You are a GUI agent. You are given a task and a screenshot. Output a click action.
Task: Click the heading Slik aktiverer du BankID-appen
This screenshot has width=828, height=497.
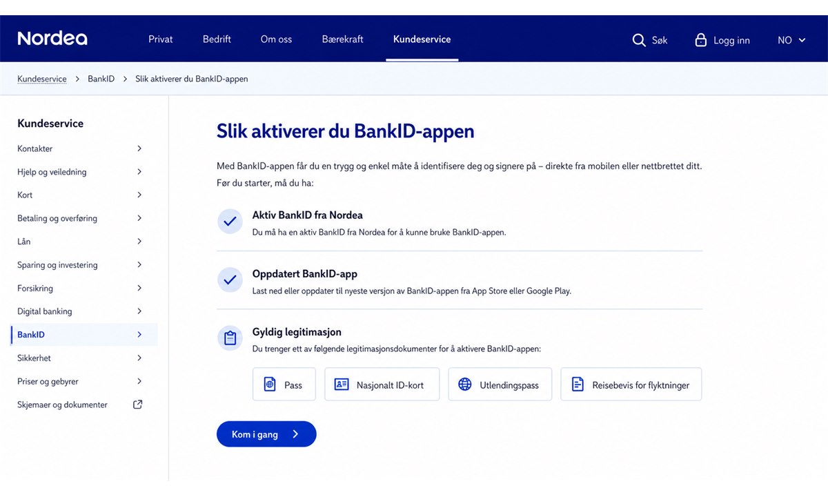tap(346, 131)
